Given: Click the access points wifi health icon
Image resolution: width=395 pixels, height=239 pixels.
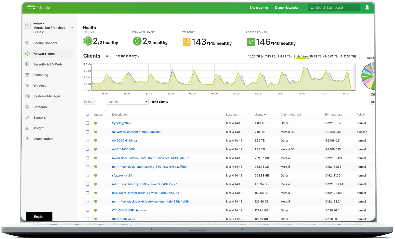Looking at the screenshot, I should (251, 42).
